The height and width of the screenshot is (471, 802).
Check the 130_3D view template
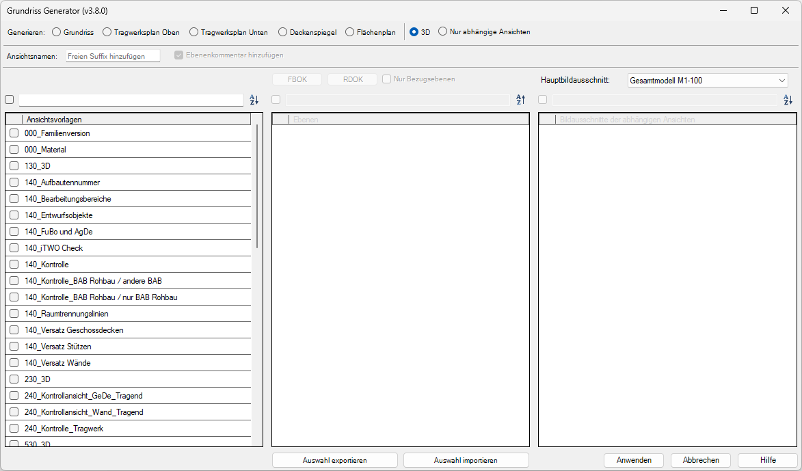pyautogui.click(x=13, y=165)
